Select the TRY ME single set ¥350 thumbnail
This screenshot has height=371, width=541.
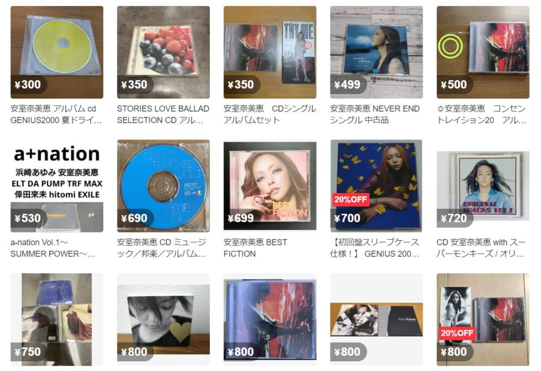coord(270,52)
